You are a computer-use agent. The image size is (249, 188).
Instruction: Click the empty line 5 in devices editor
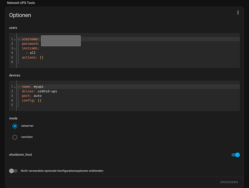(128, 105)
